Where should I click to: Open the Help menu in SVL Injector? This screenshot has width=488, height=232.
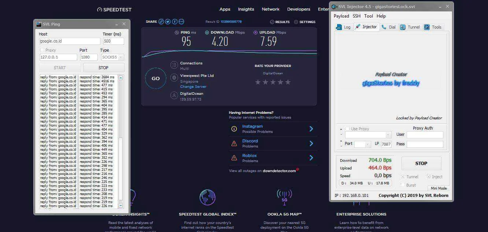click(381, 16)
